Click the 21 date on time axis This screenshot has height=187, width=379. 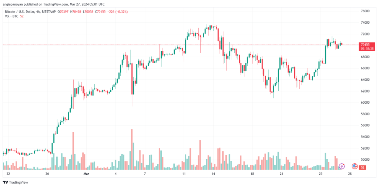[x=281, y=174]
